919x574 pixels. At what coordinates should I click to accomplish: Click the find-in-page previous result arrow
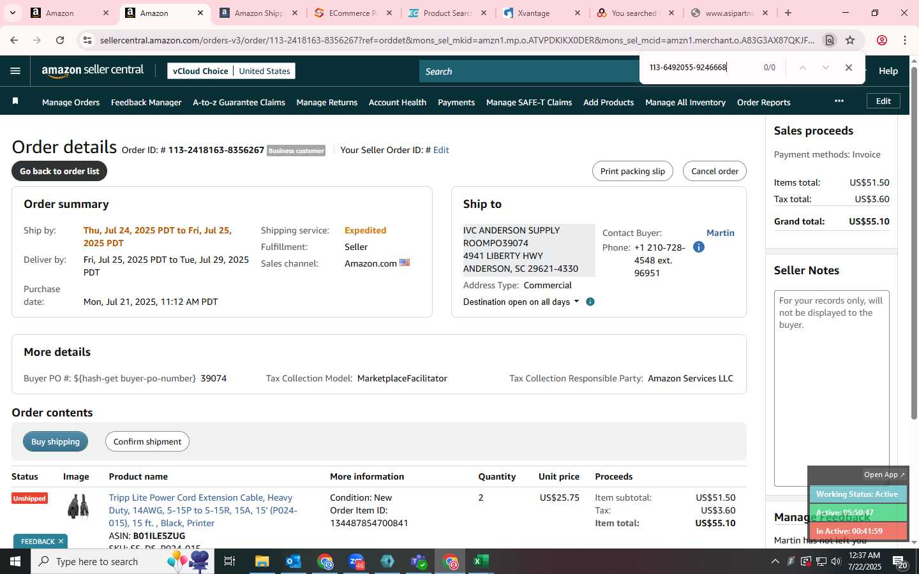[803, 68]
